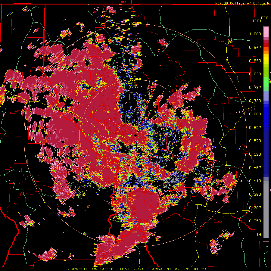Select the 0.947 legend value
This screenshot has width=271, height=271.
255,47
